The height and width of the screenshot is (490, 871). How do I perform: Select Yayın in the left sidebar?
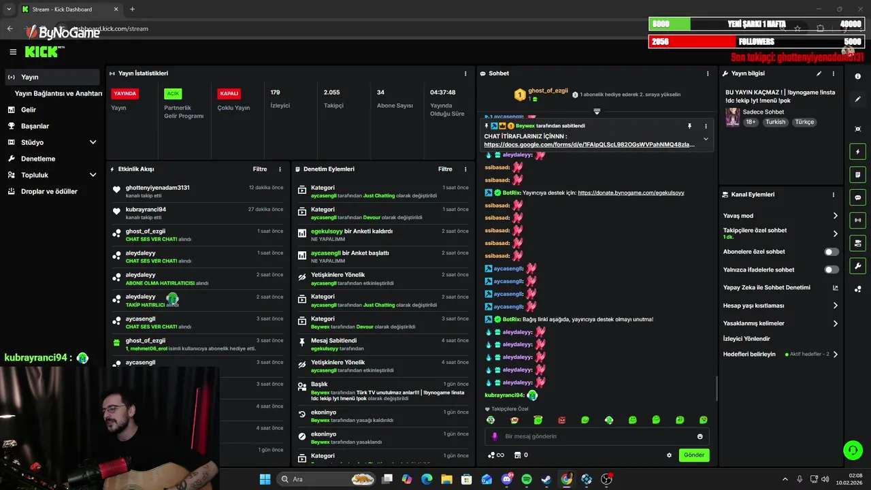(x=52, y=77)
